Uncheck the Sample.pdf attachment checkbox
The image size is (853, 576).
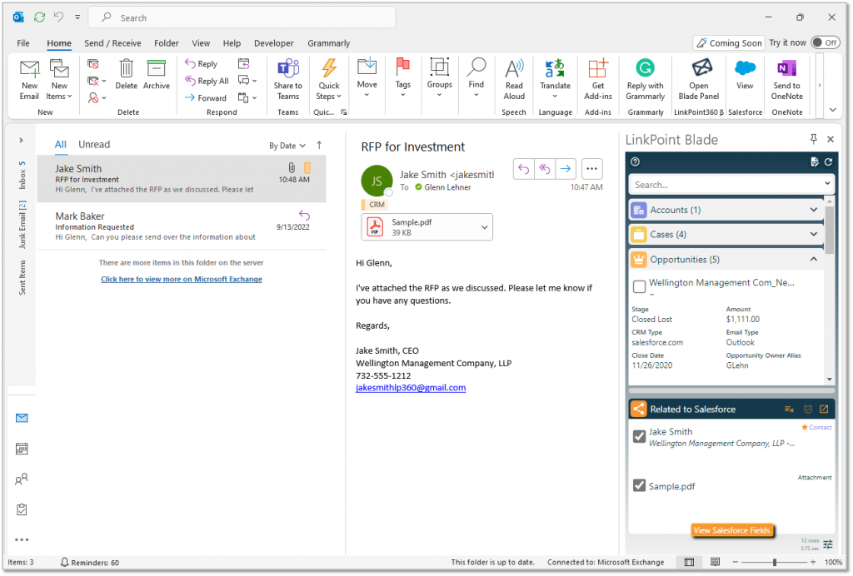(638, 485)
